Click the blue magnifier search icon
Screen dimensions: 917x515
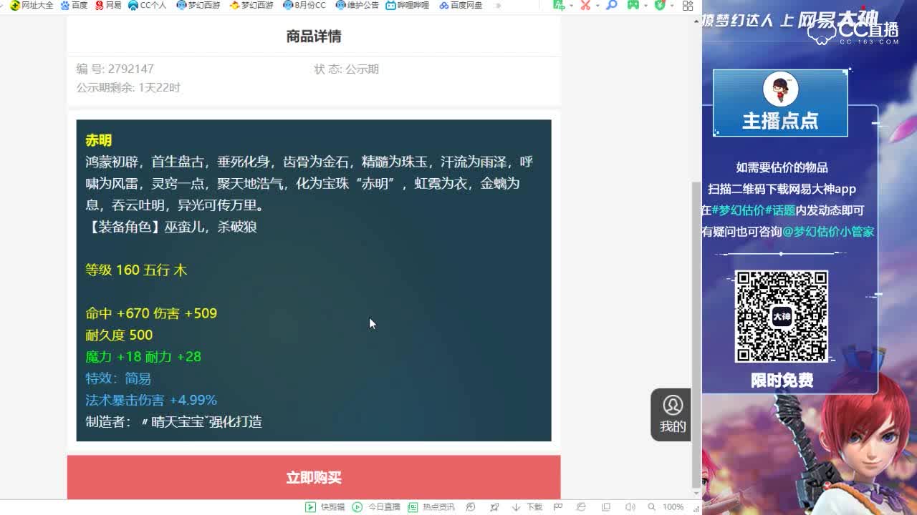611,5
